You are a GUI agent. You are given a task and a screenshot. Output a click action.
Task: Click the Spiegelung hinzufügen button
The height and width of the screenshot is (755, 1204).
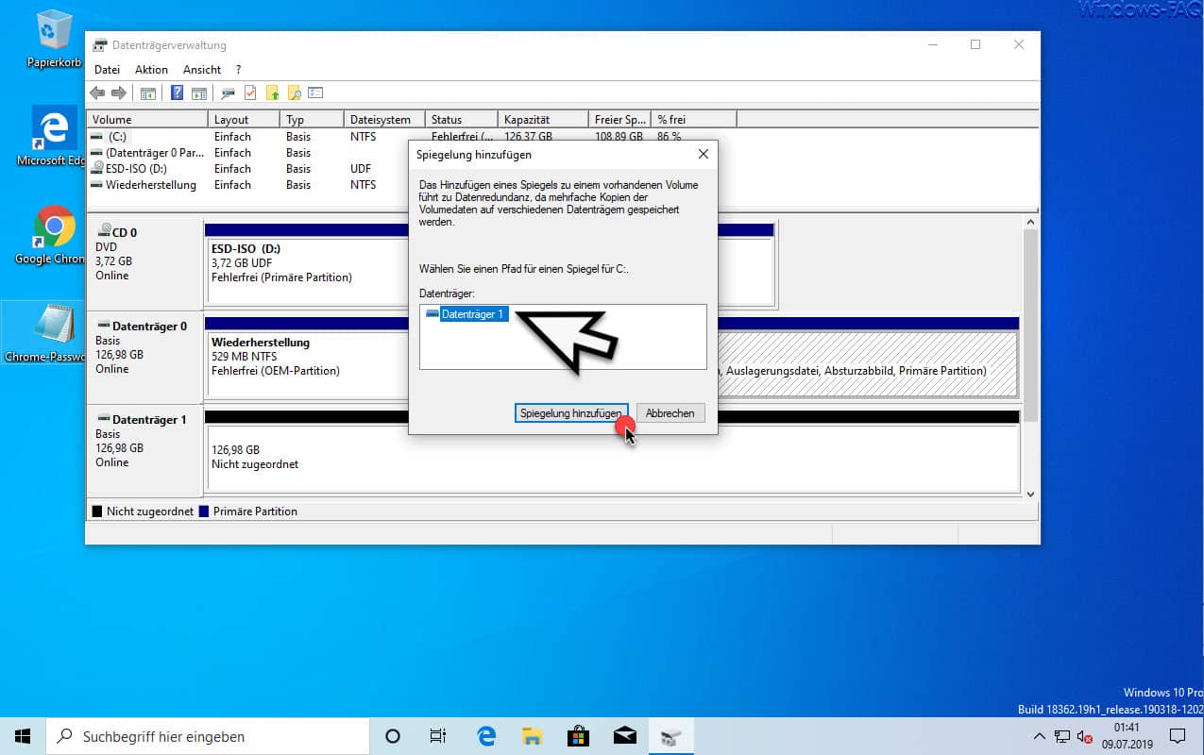point(571,413)
